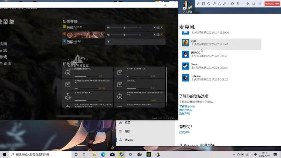The image size is (281, 158).
Task: Open the taskbar clock showing 0:11
Action: point(265,155)
